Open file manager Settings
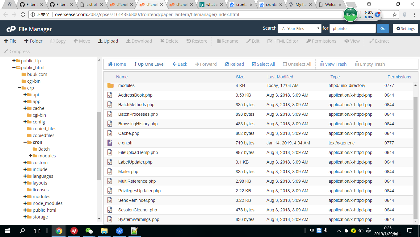The width and height of the screenshot is (420, 237). [x=405, y=28]
